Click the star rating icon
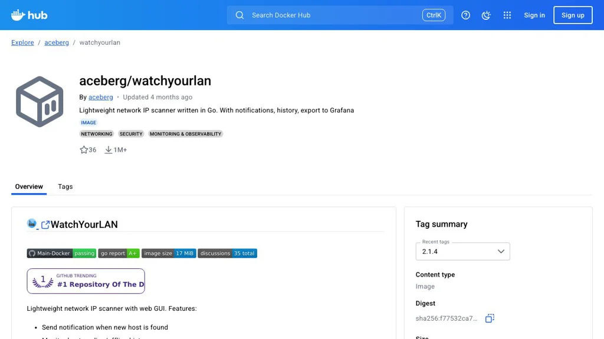The height and width of the screenshot is (339, 604). [x=84, y=149]
